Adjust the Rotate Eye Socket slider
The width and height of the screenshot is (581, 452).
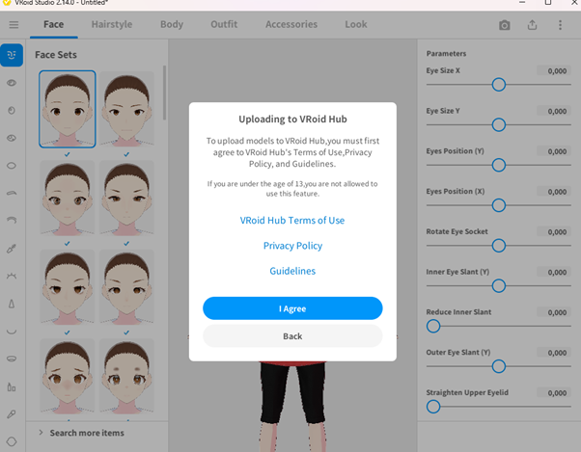(498, 246)
